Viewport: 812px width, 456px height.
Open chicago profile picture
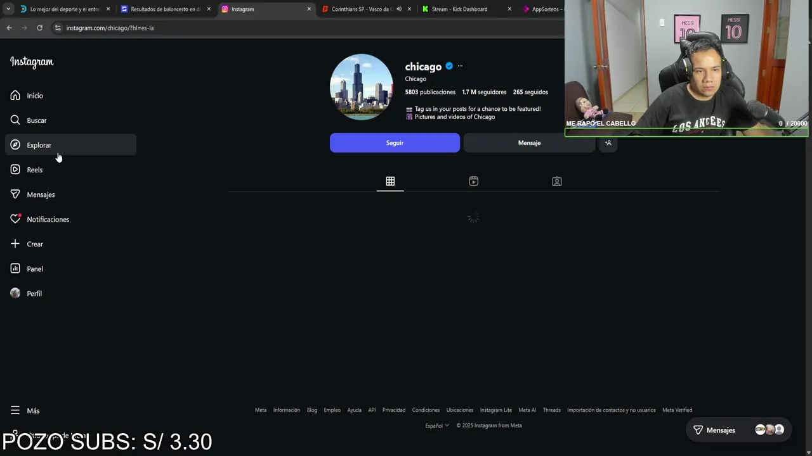(362, 87)
